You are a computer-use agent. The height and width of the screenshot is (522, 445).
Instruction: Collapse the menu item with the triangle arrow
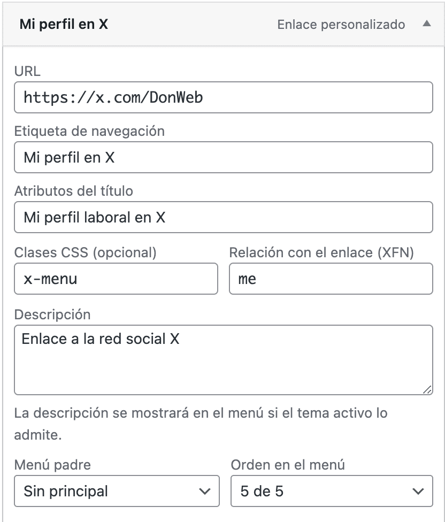(426, 25)
